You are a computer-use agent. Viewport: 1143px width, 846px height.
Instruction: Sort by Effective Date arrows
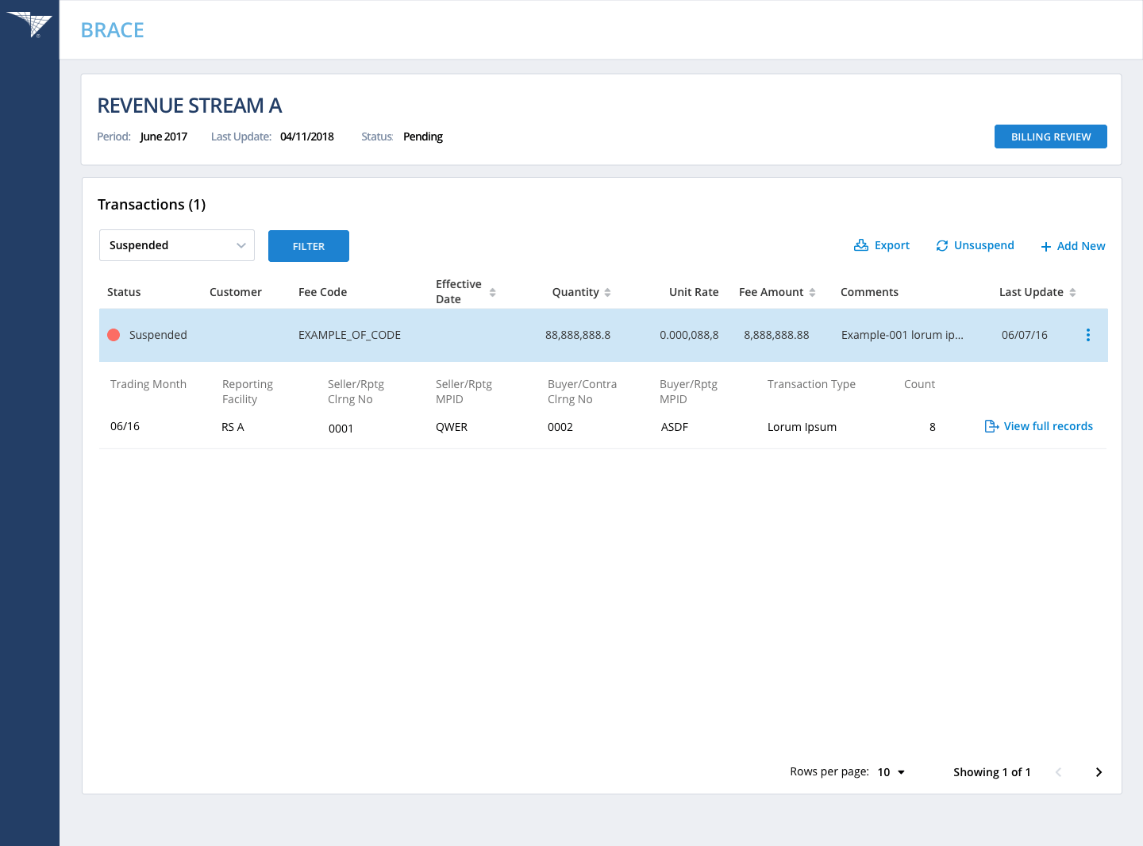coord(492,292)
